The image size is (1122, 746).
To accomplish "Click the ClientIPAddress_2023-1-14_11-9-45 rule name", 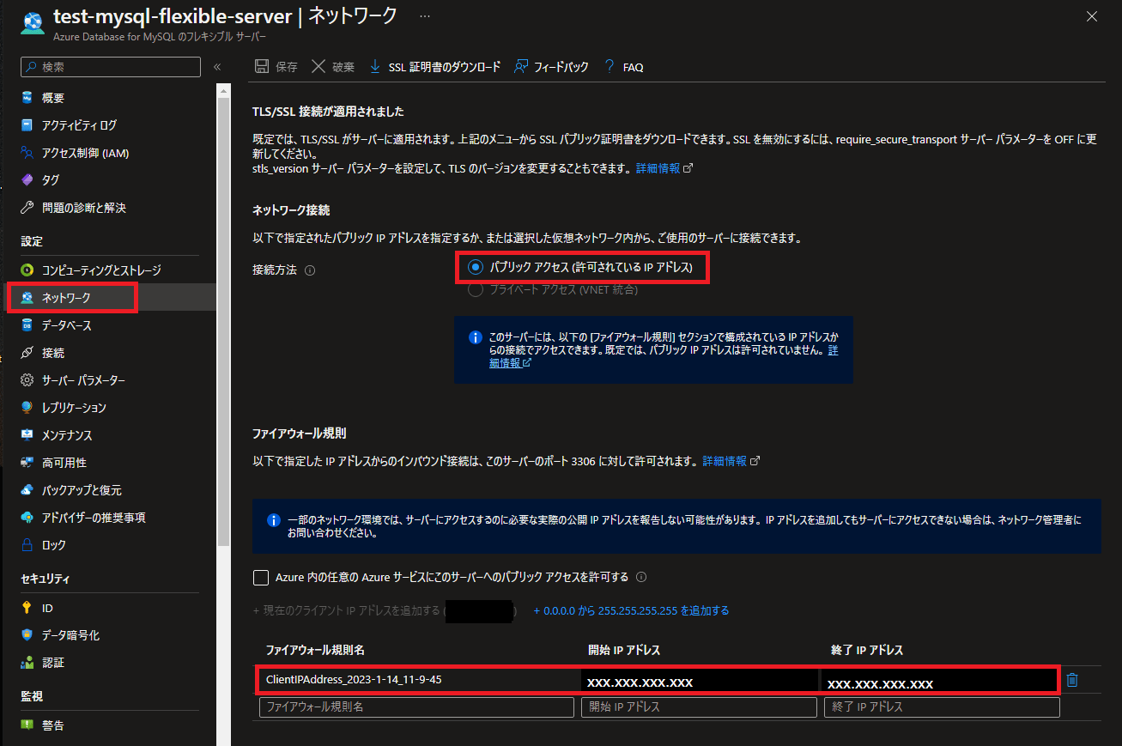I will pyautogui.click(x=354, y=680).
